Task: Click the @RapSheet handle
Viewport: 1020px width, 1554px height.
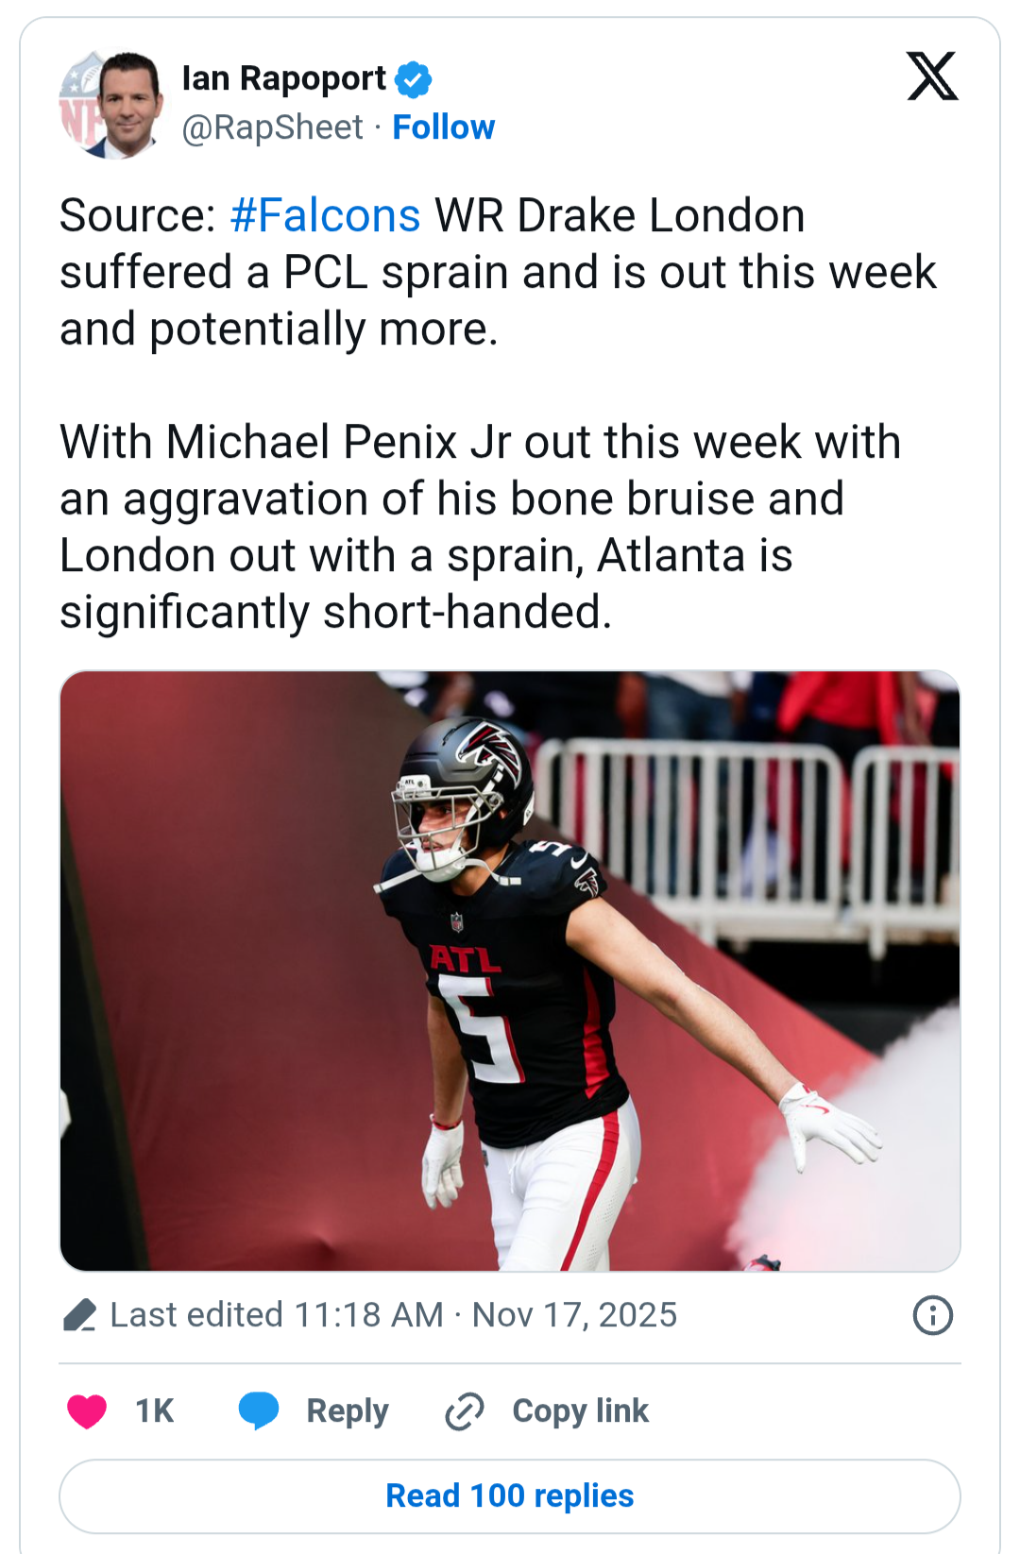Action: (272, 127)
